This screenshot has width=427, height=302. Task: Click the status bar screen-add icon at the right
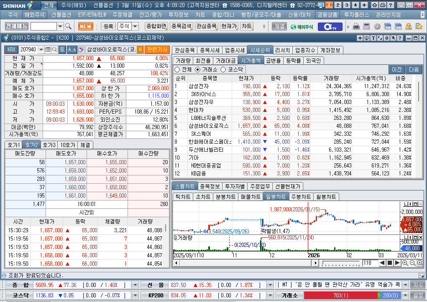coord(421,275)
